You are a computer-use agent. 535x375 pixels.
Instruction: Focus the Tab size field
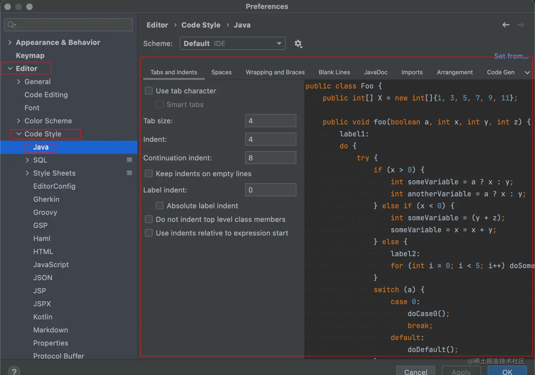(271, 121)
